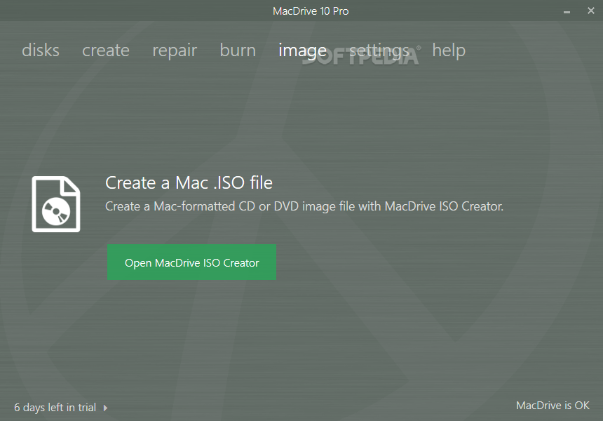603x421 pixels.
Task: Show the help tab
Action: tap(449, 51)
